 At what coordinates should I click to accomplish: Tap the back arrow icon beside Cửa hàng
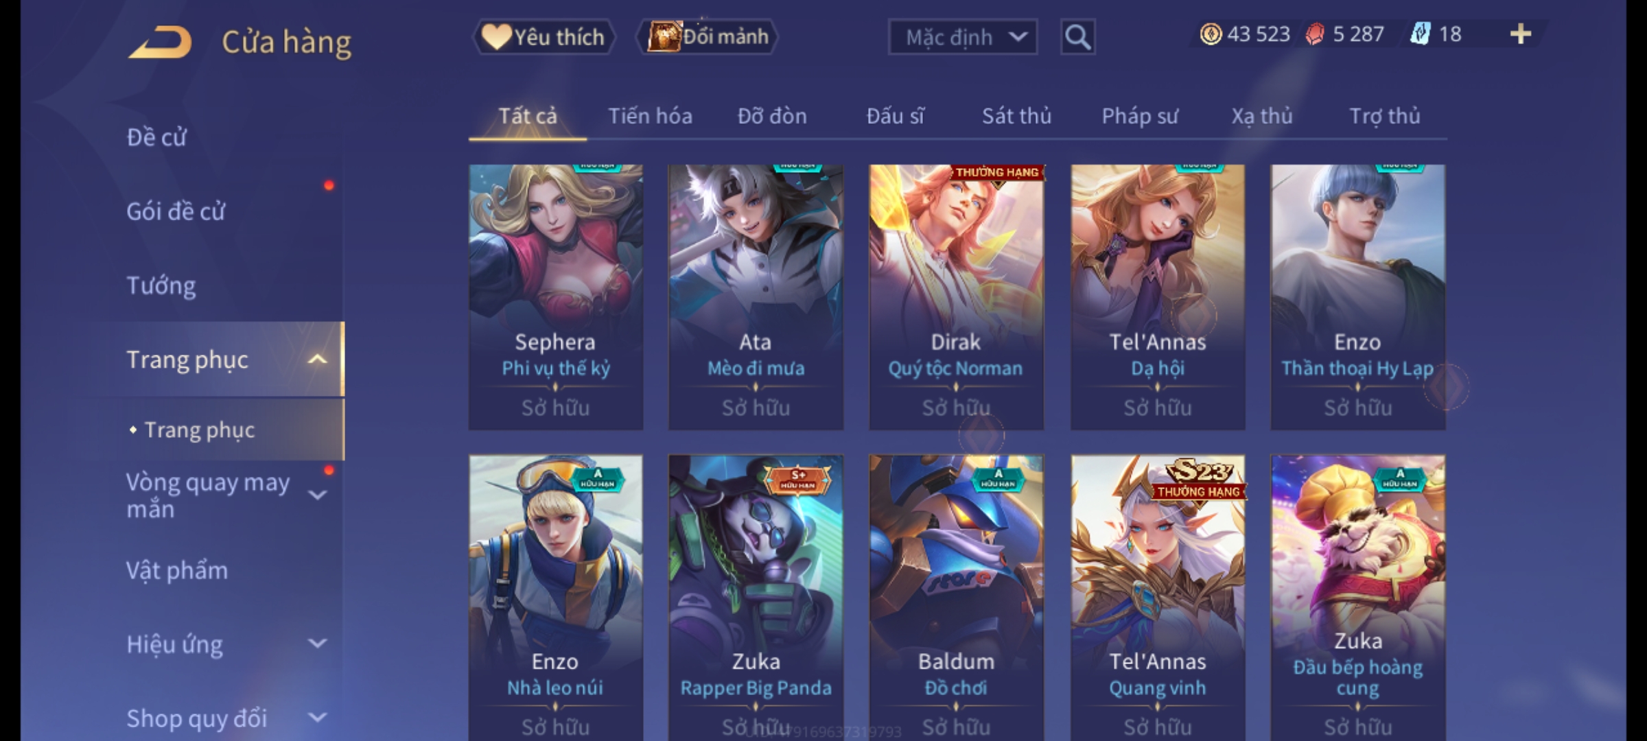(x=159, y=42)
